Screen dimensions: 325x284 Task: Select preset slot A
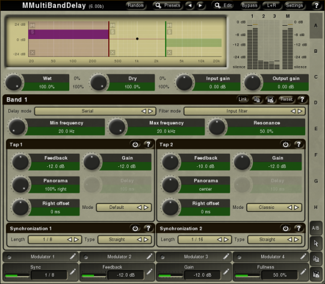[316, 26]
